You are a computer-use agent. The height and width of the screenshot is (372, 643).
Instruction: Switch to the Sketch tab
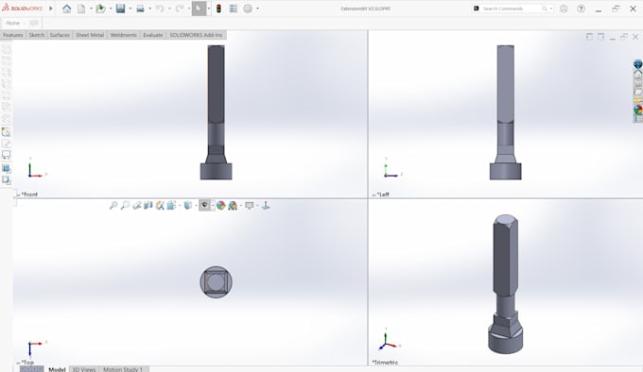coord(37,35)
